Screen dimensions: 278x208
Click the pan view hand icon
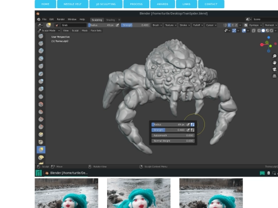pyautogui.click(x=274, y=63)
